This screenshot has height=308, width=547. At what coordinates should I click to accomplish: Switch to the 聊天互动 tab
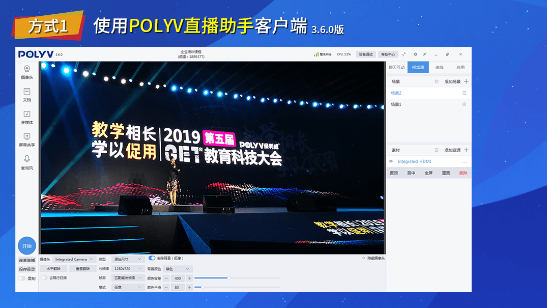pyautogui.click(x=396, y=67)
